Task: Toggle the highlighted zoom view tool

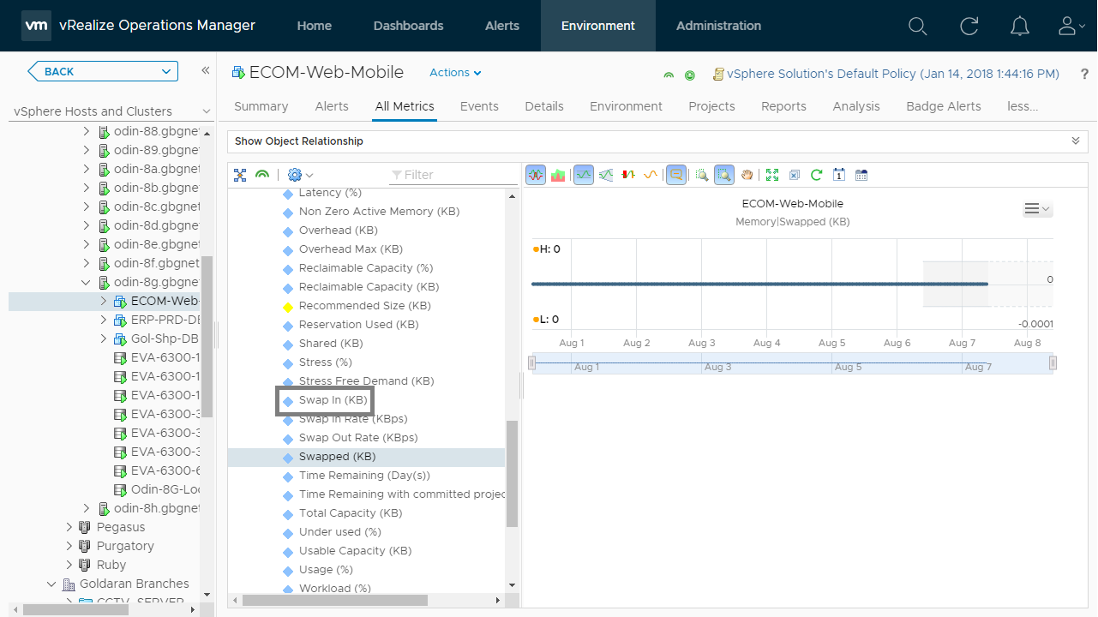Action: click(x=724, y=175)
